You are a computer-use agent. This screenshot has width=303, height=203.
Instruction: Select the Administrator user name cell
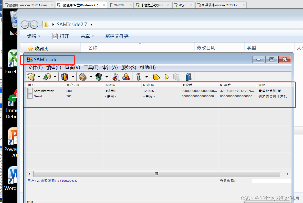[44, 91]
